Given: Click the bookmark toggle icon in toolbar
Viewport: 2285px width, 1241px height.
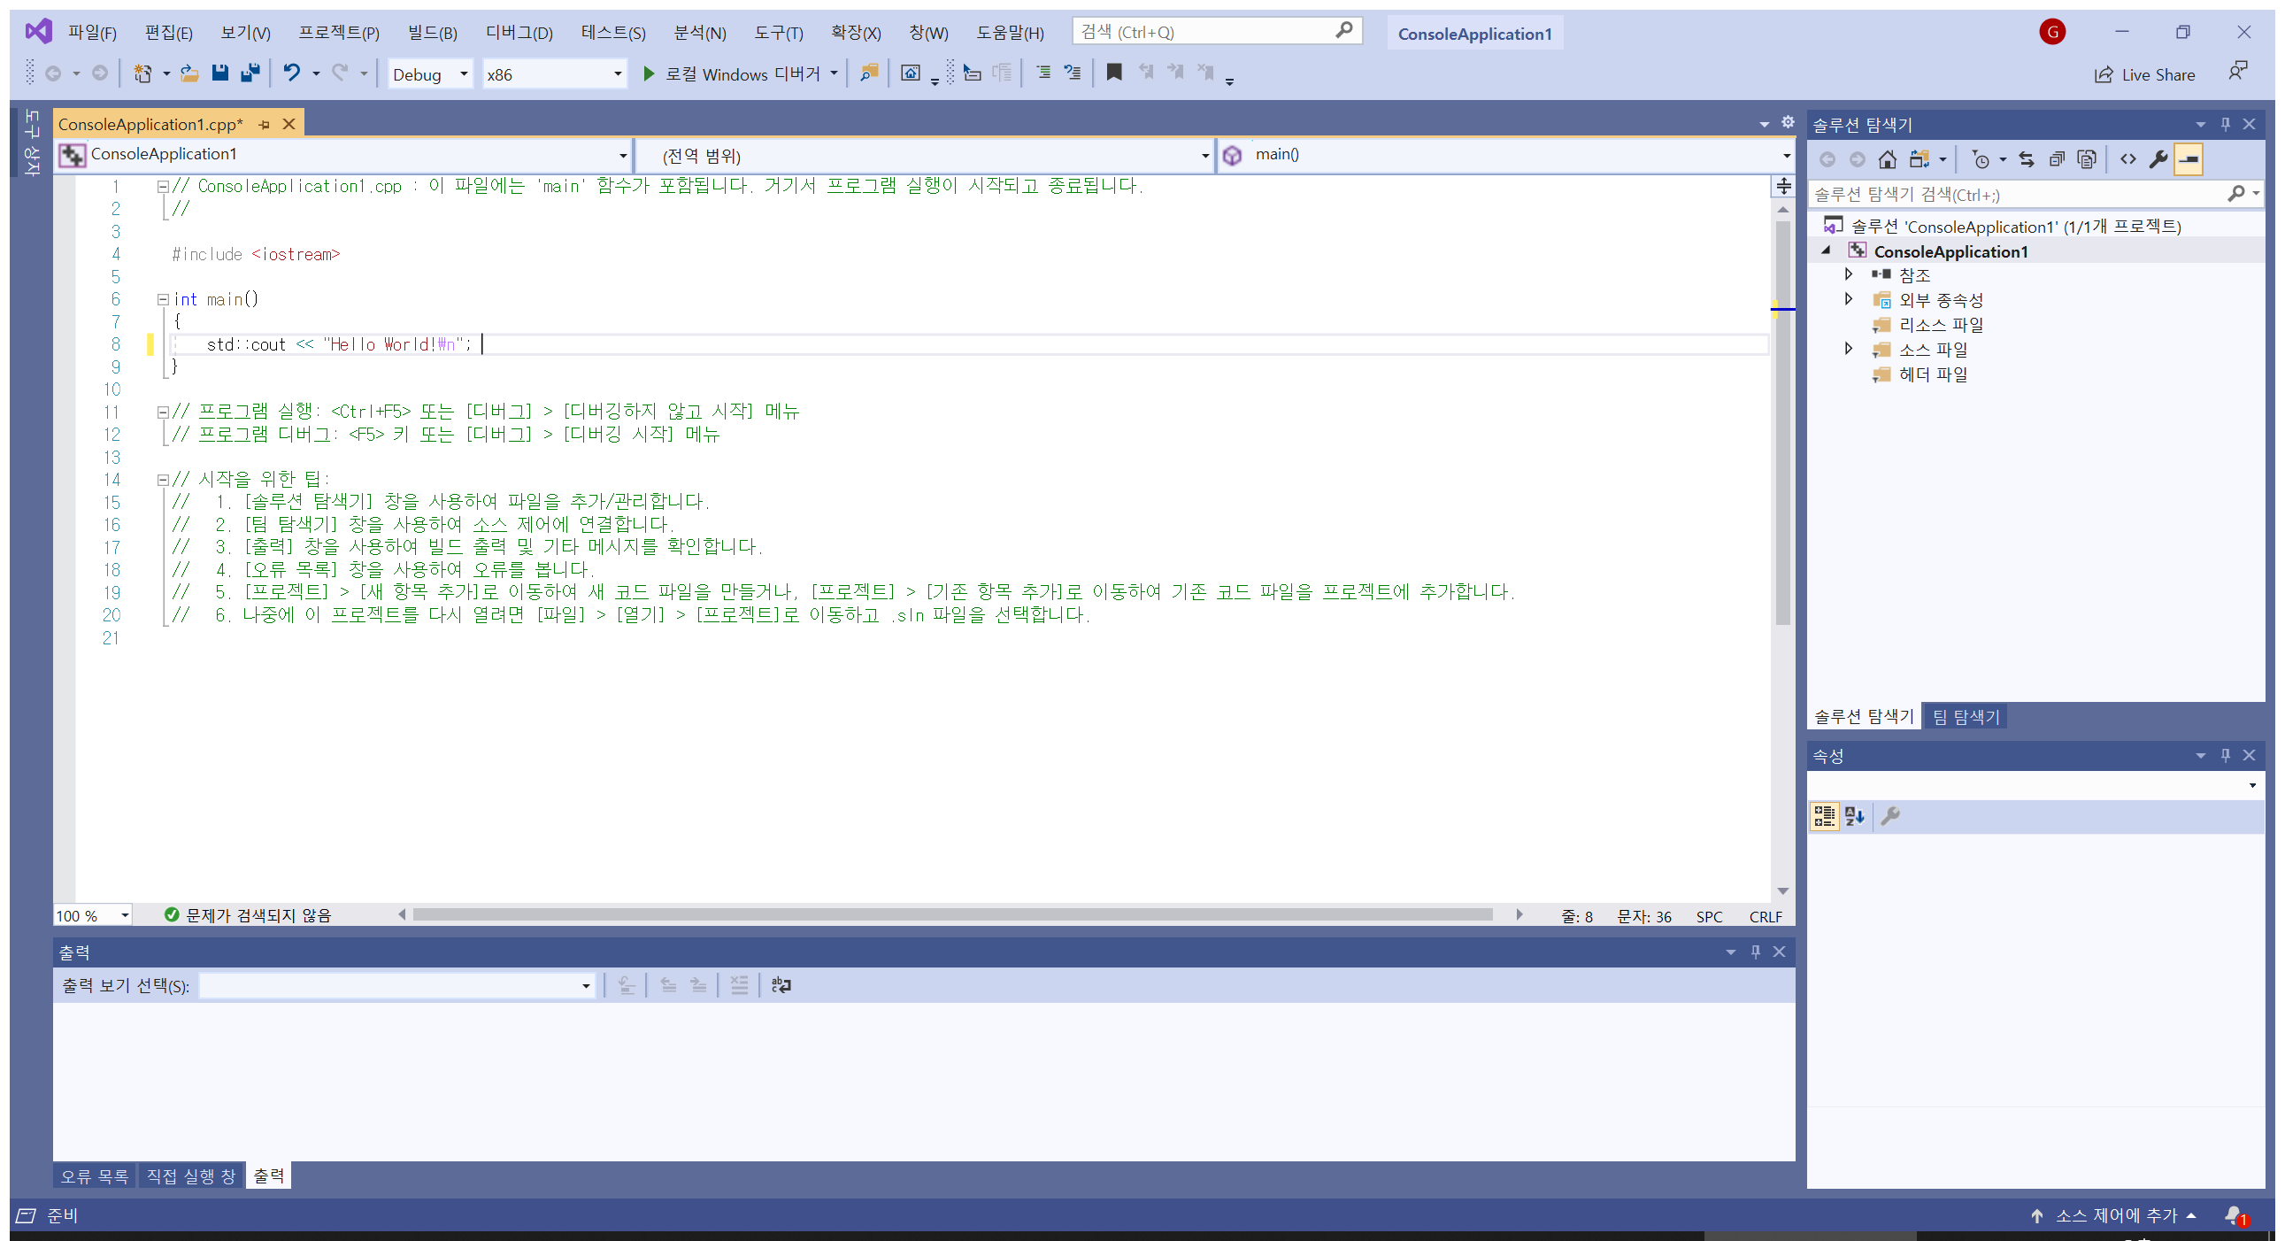Looking at the screenshot, I should point(1114,73).
